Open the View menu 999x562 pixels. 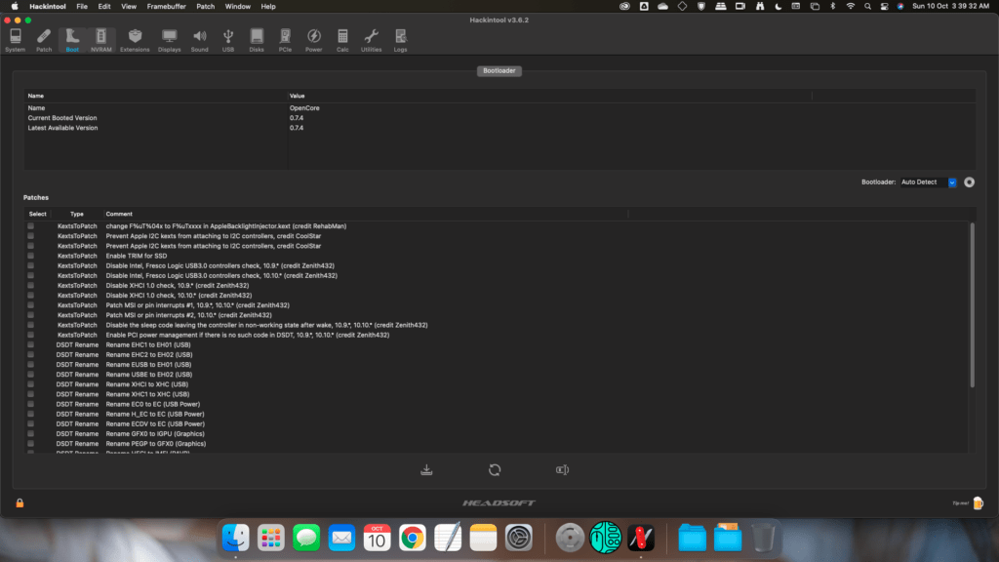pyautogui.click(x=129, y=7)
